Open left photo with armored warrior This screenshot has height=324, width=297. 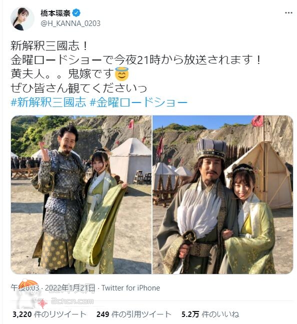(x=81, y=194)
